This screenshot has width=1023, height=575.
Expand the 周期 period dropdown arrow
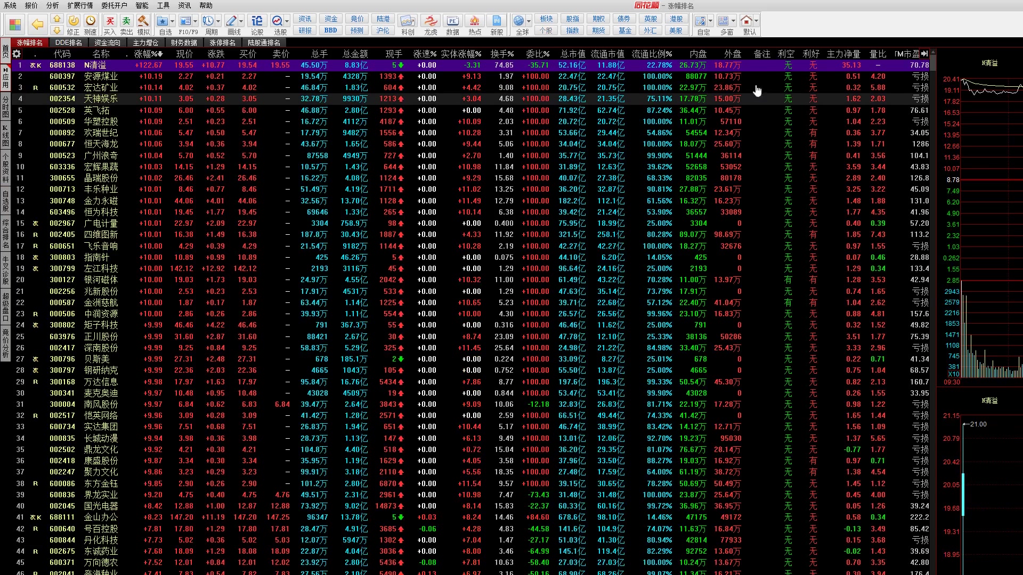pyautogui.click(x=218, y=21)
